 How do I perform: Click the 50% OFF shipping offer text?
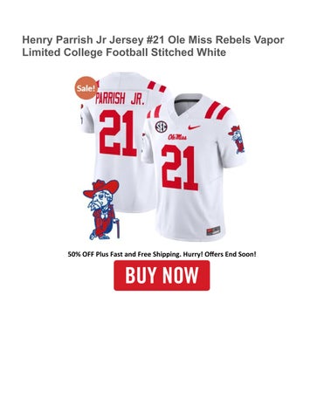pos(162,254)
